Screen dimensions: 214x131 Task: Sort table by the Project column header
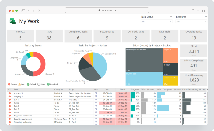coord(72,89)
